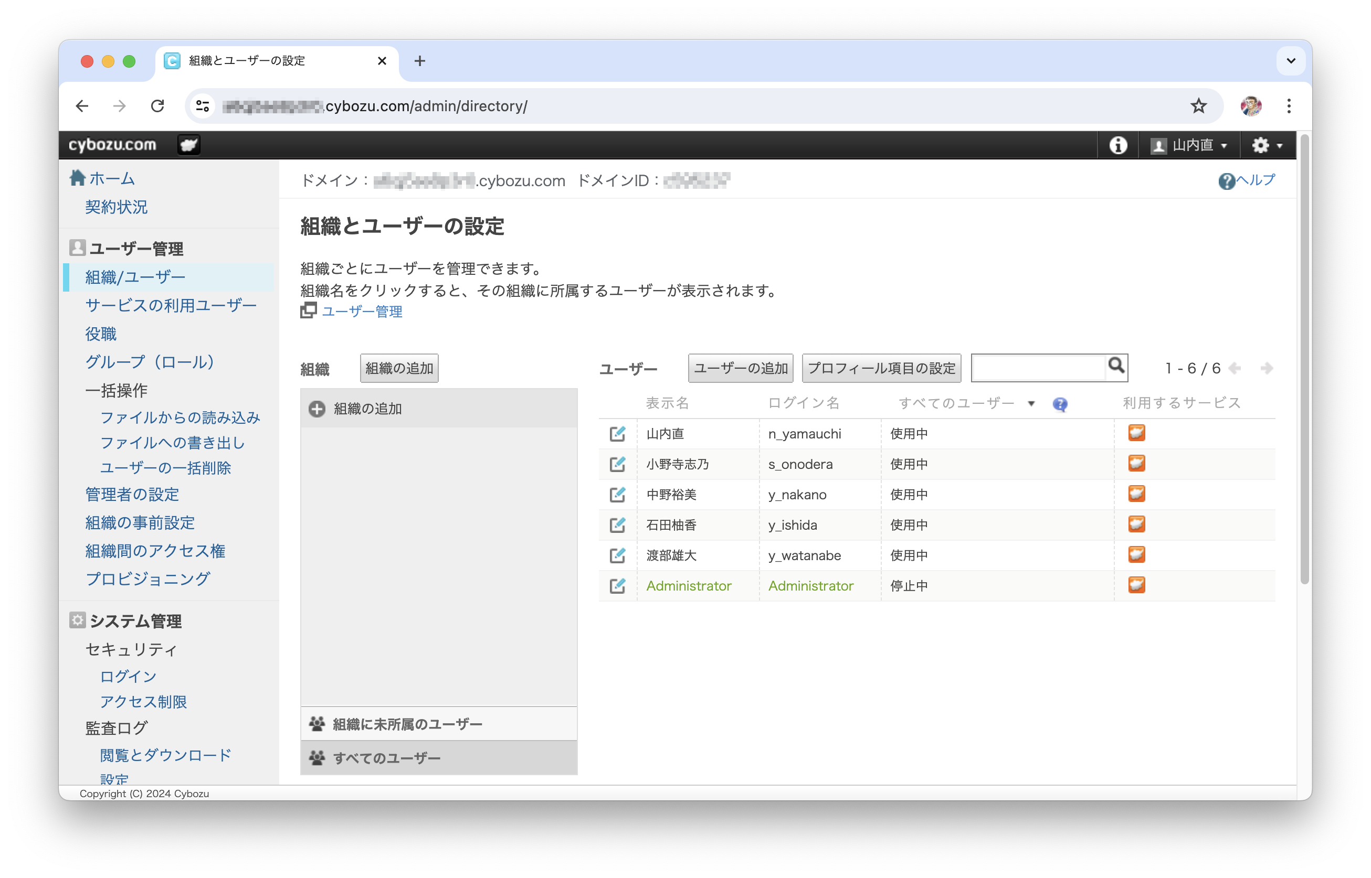Select すべてのユーザー in organization panel
Image resolution: width=1371 pixels, height=878 pixels.
[438, 758]
